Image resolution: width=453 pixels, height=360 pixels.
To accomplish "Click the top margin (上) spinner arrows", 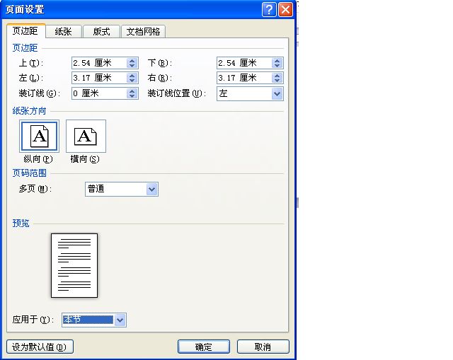I will pyautogui.click(x=132, y=63).
